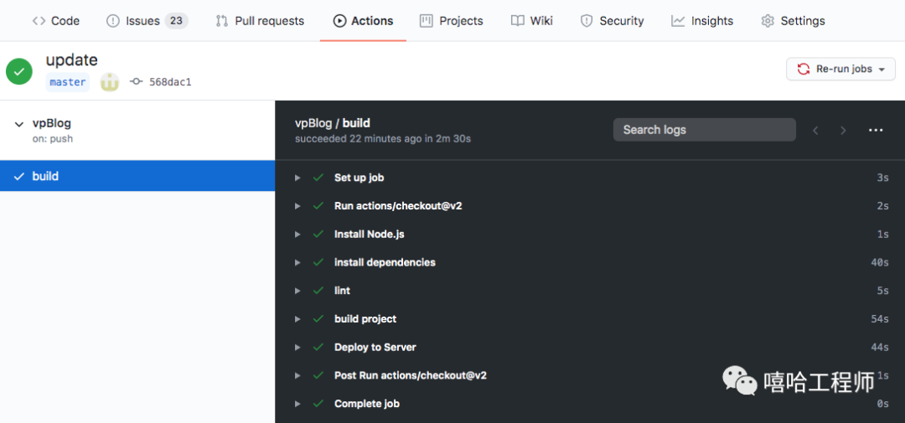Click build project success checkmark
Image resolution: width=905 pixels, height=423 pixels.
(x=318, y=319)
